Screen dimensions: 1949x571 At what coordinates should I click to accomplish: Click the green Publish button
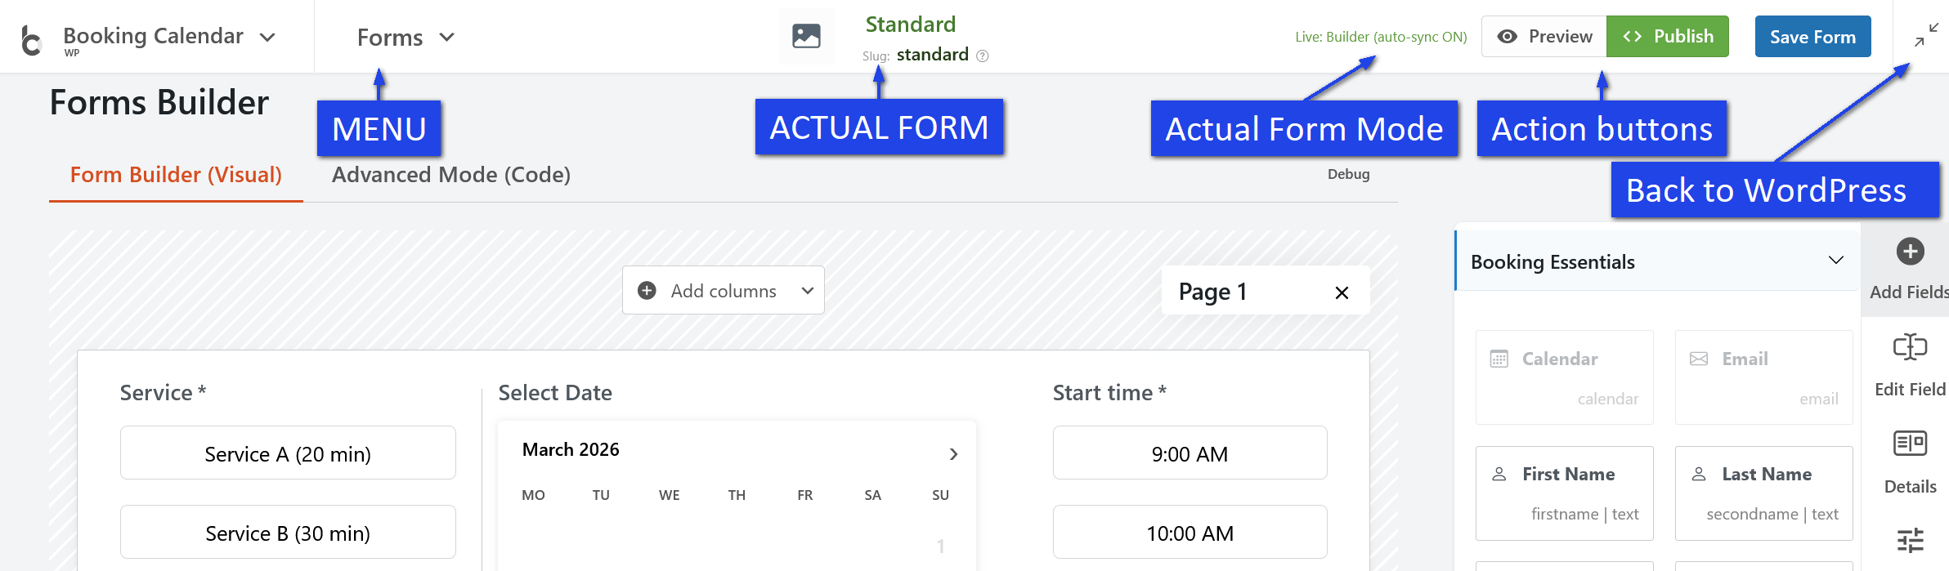coord(1667,37)
